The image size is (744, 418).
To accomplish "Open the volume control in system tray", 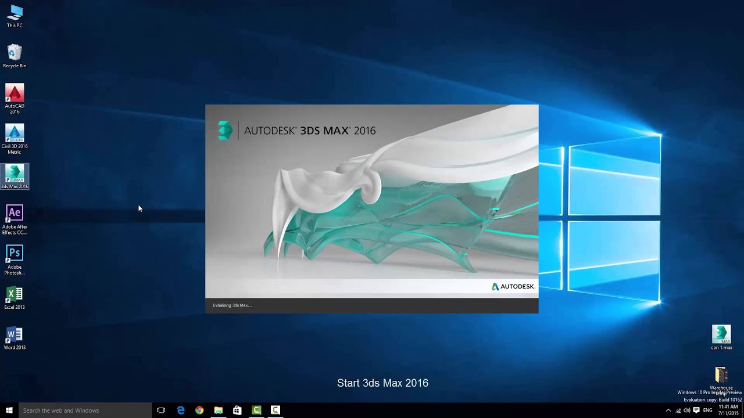I will [x=687, y=410].
